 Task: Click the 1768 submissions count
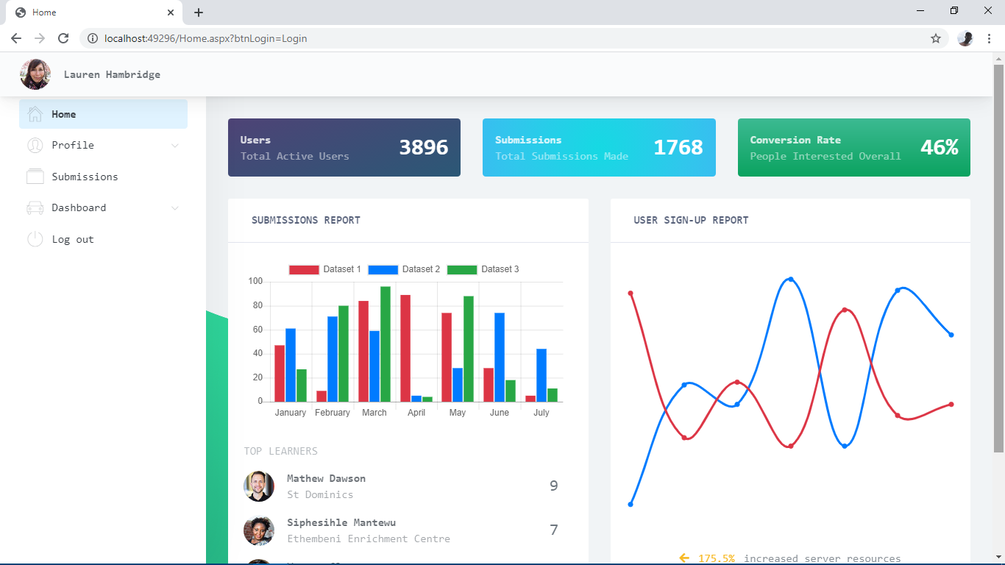coord(678,147)
